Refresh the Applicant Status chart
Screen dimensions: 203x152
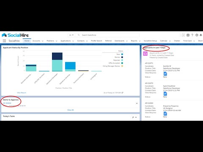[x=122, y=93]
